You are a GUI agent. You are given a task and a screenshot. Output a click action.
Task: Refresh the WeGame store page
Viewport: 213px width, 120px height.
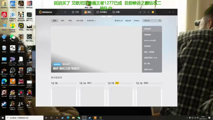tap(65, 12)
